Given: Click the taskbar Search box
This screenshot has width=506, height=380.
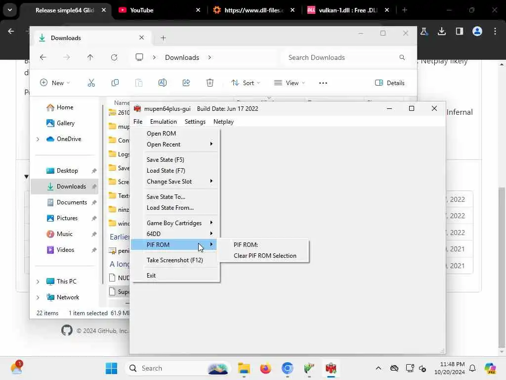Looking at the screenshot, I should (178, 368).
